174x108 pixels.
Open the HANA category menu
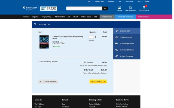76,17
